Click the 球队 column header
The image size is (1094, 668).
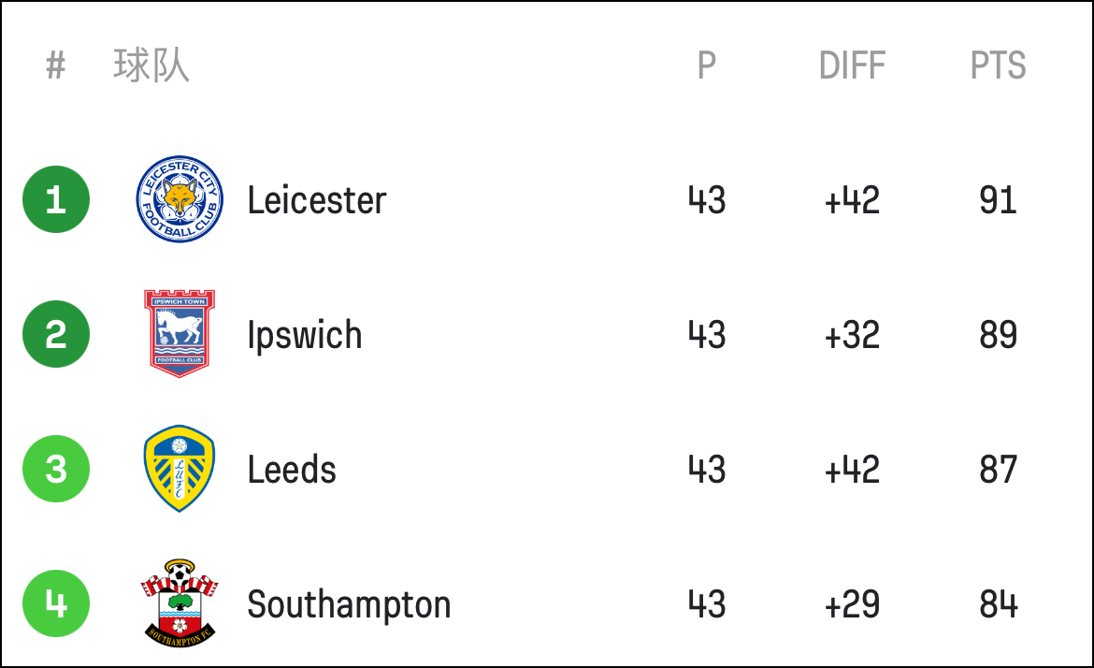151,65
